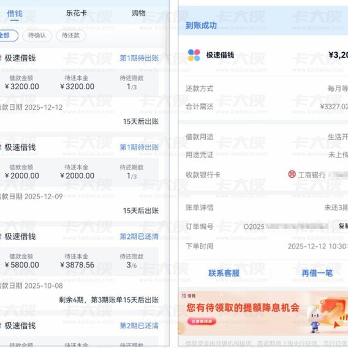The height and width of the screenshot is (348, 348).
Task: Click the 复制 order number button
Action: [342, 226]
